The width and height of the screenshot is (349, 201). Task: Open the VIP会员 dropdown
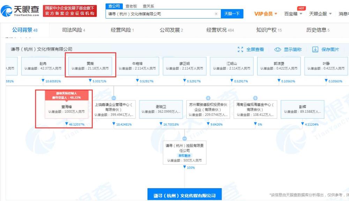pos(266,14)
